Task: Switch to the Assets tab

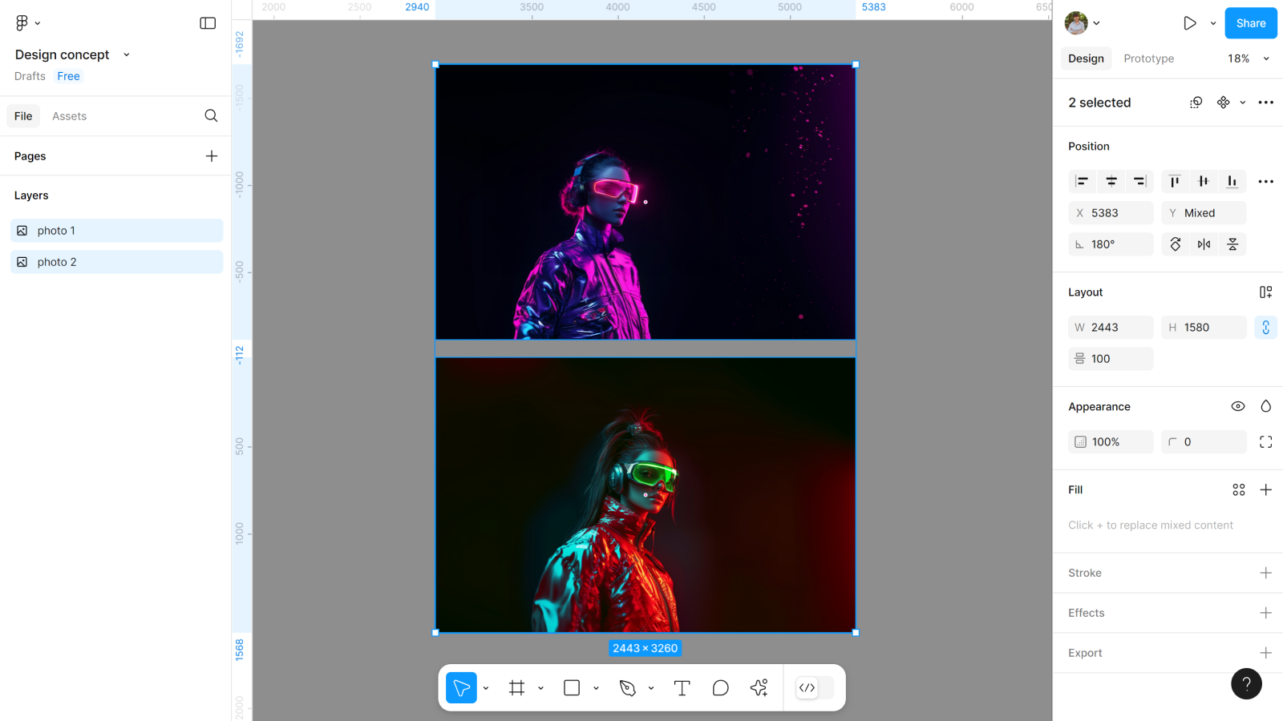Action: coord(69,116)
